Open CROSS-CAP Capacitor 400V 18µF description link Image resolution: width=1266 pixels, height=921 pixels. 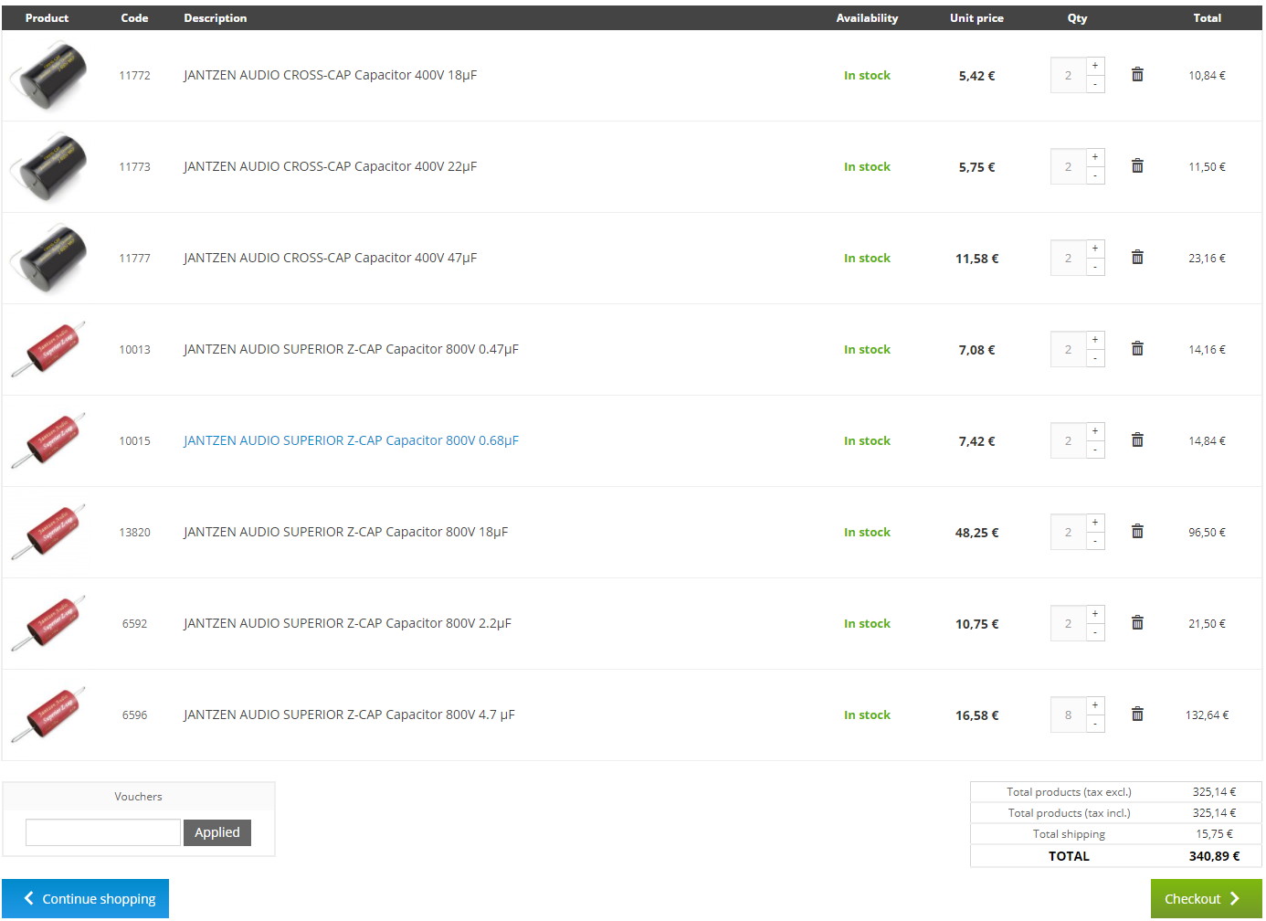pyautogui.click(x=330, y=75)
